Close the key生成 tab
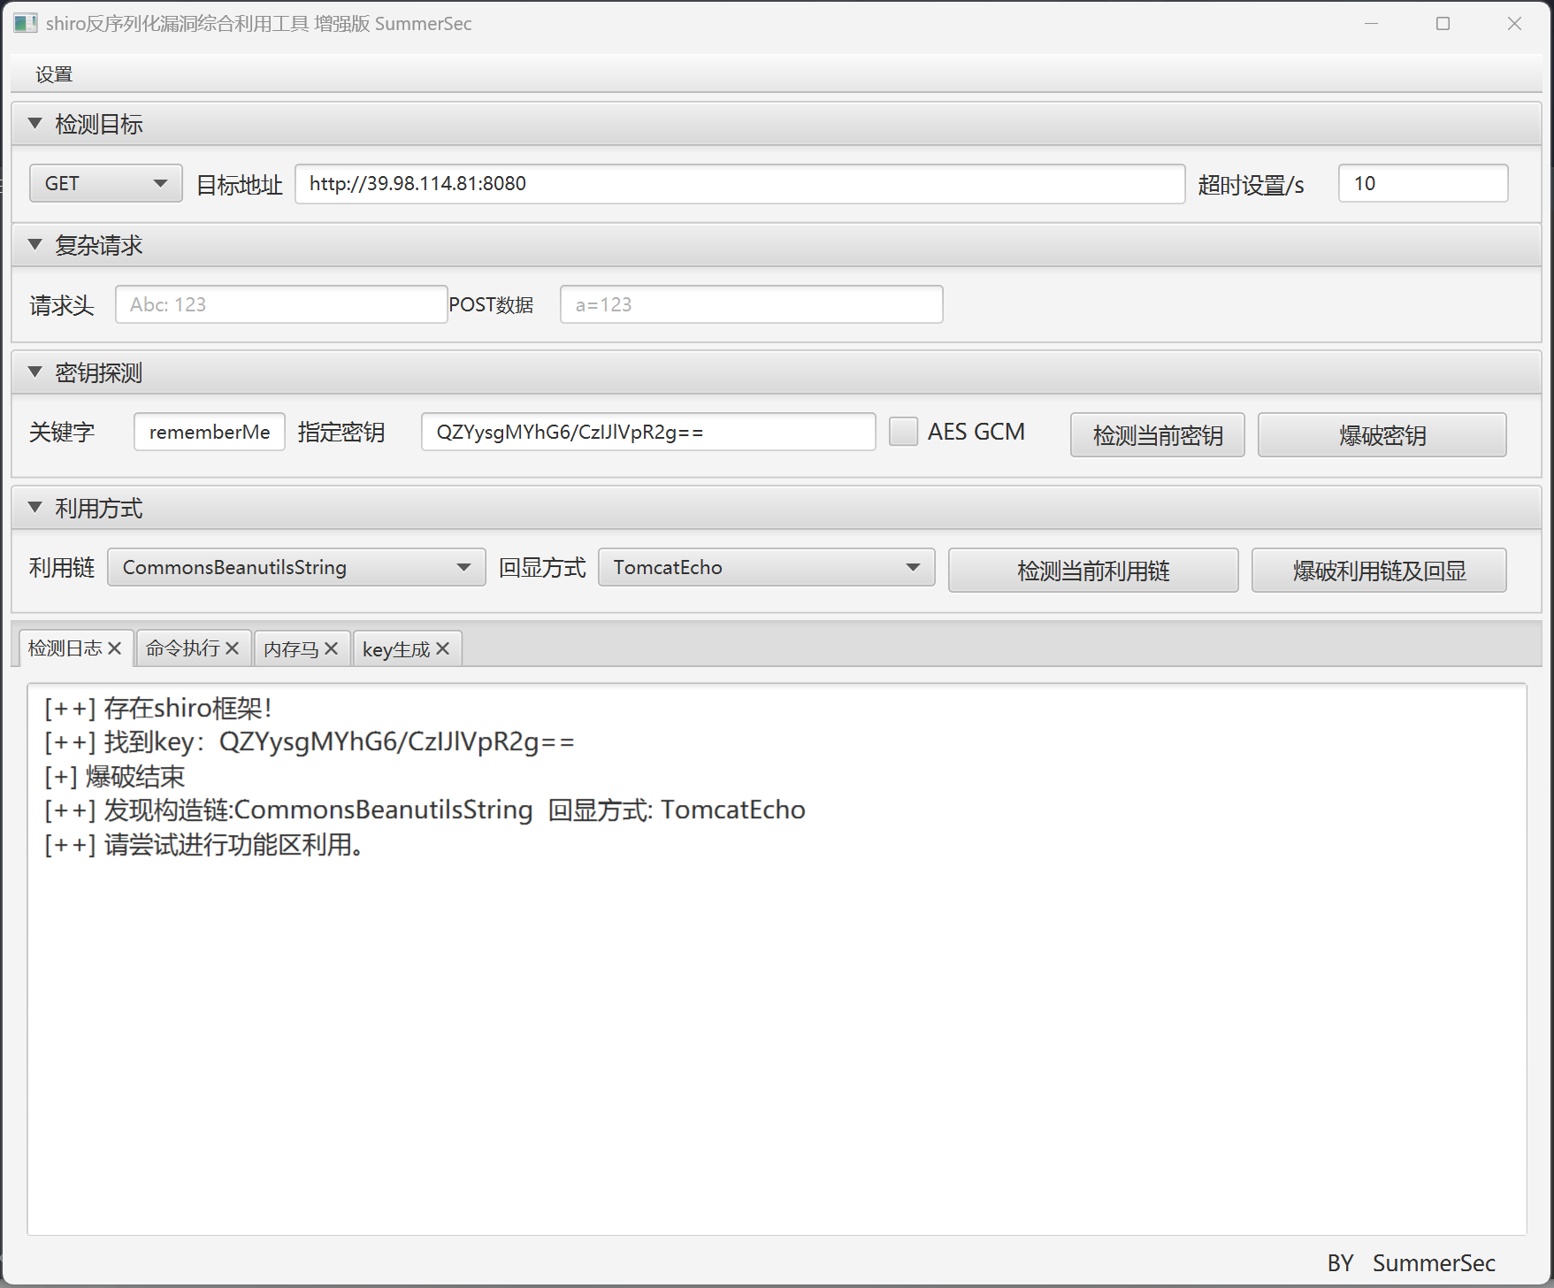The height and width of the screenshot is (1288, 1554). (442, 648)
